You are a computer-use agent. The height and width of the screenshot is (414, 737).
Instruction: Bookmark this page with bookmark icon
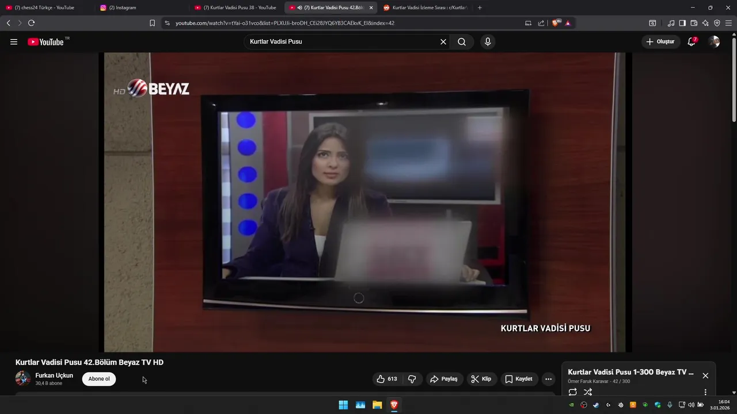click(x=152, y=23)
